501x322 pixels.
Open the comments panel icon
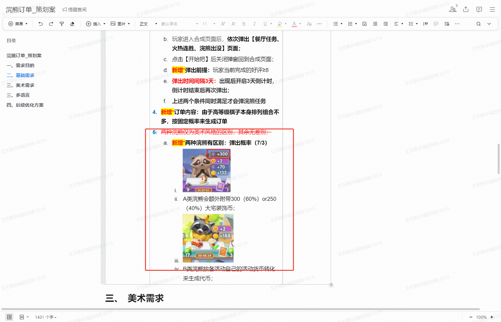tap(479, 9)
